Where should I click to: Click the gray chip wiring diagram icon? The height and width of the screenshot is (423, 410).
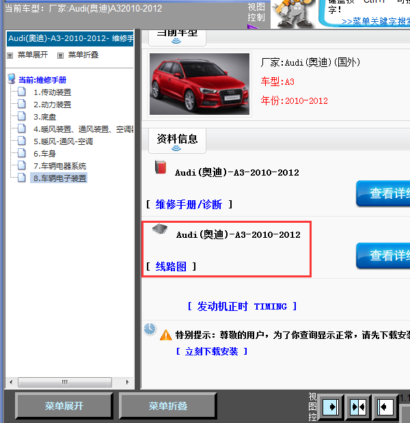[160, 229]
